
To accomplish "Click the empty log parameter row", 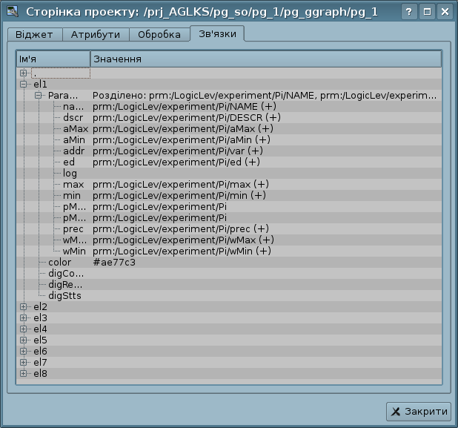I will [x=70, y=174].
